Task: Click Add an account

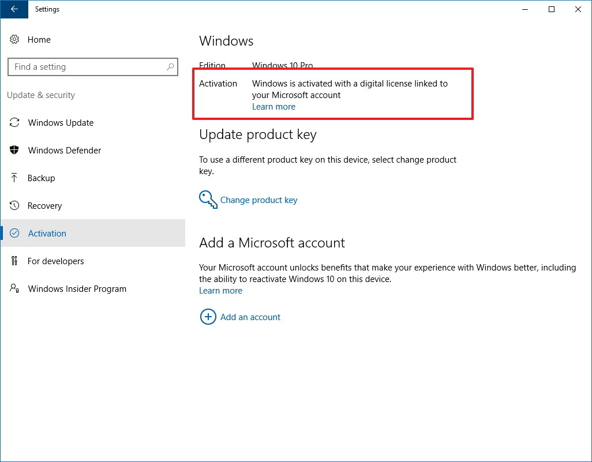Action: click(x=250, y=317)
